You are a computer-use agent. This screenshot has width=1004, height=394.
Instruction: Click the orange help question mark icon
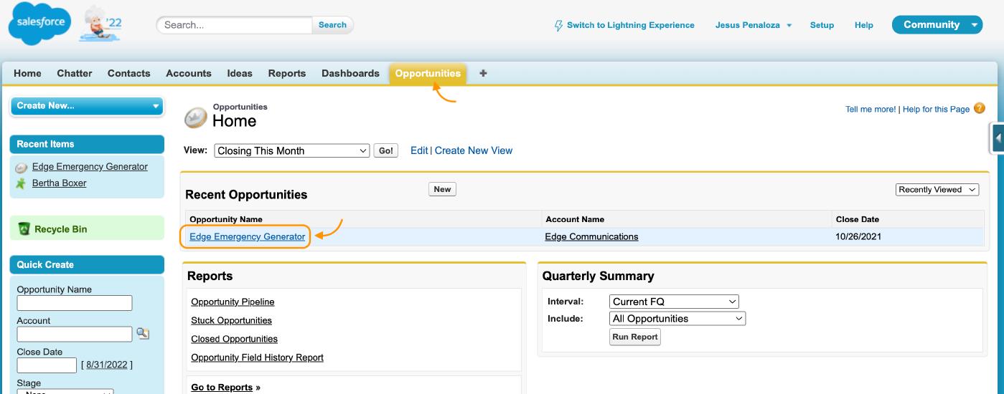[x=980, y=109]
